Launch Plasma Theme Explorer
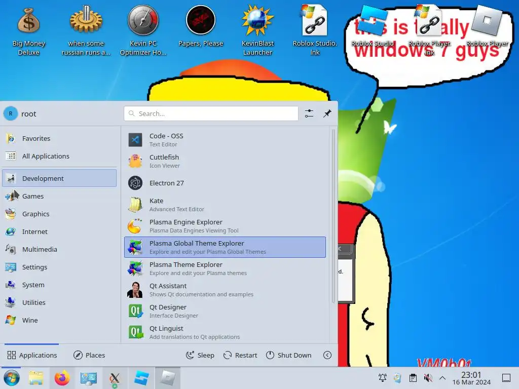The height and width of the screenshot is (389, 519). coord(225,268)
